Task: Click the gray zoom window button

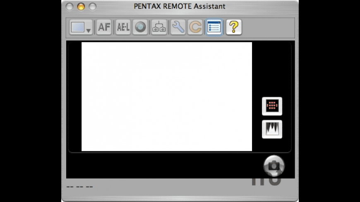Action: click(x=93, y=7)
